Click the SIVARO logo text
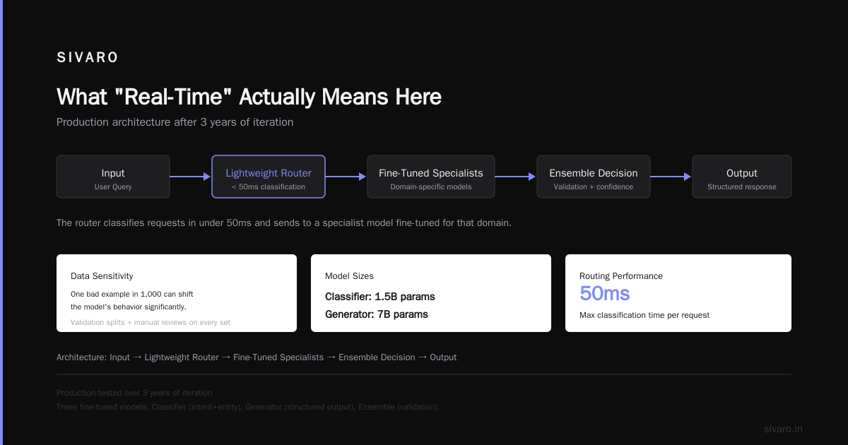The width and height of the screenshot is (848, 445). click(88, 58)
